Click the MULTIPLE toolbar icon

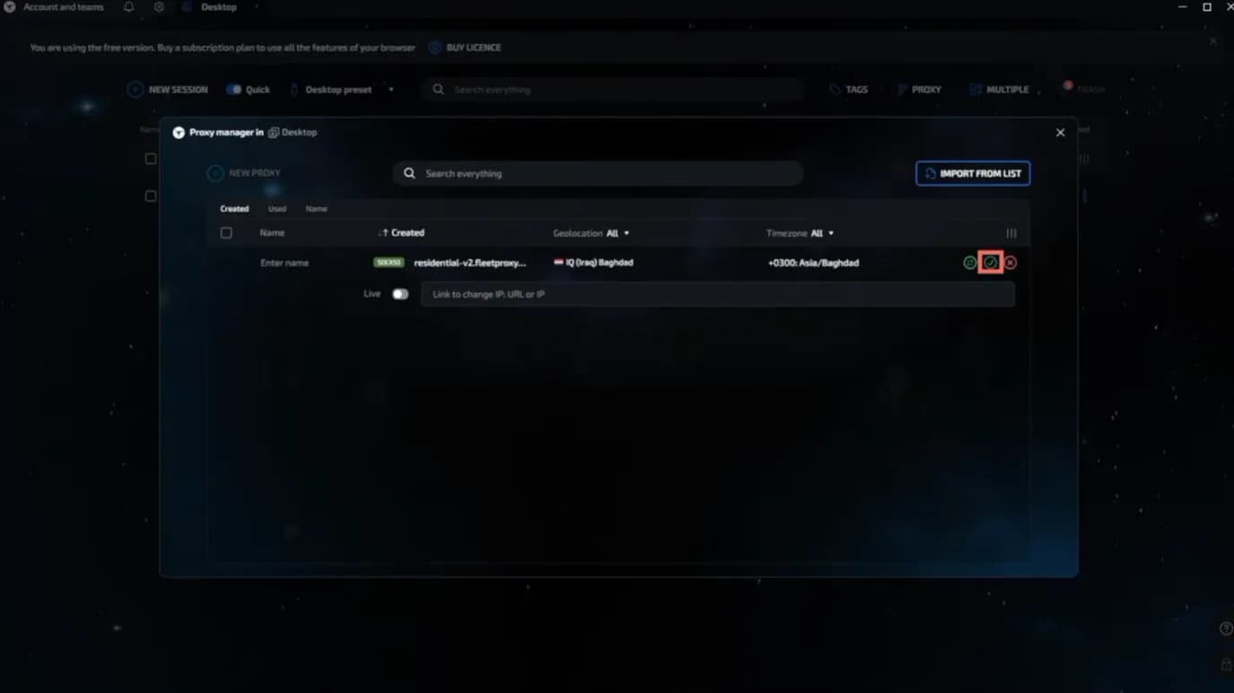pos(999,90)
